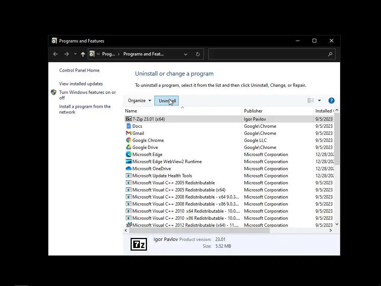Click the horizontal scrollbar left arrow
The width and height of the screenshot is (381, 286).
click(x=126, y=230)
